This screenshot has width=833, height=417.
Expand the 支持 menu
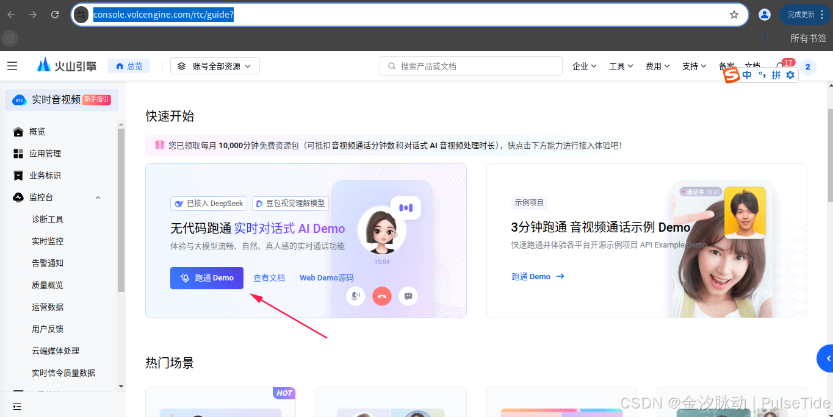[x=694, y=66]
